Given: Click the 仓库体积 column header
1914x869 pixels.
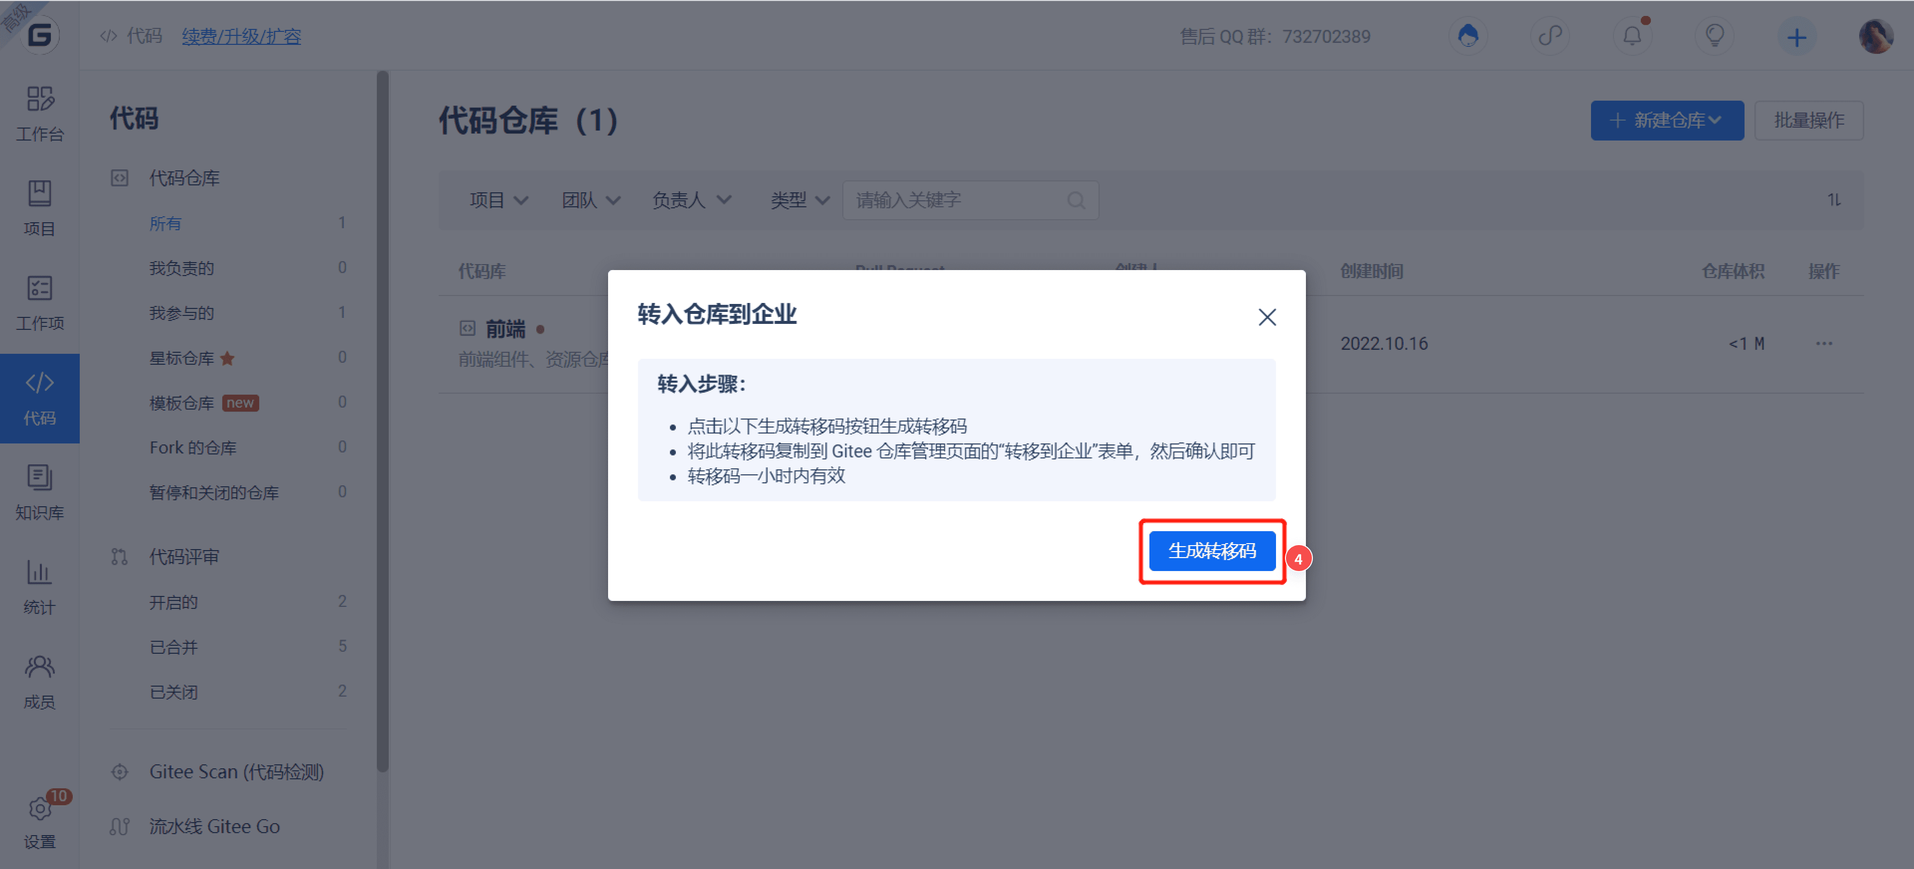Looking at the screenshot, I should tap(1733, 271).
